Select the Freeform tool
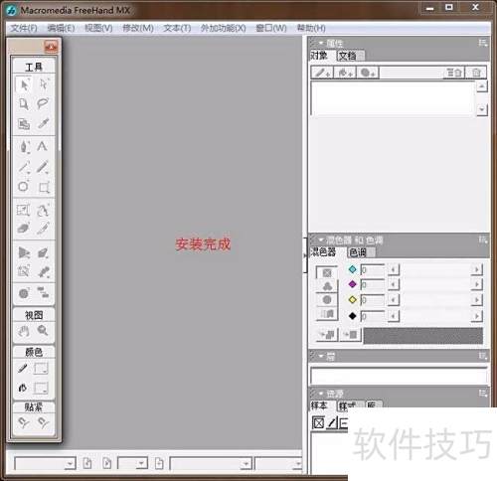 tap(43, 210)
